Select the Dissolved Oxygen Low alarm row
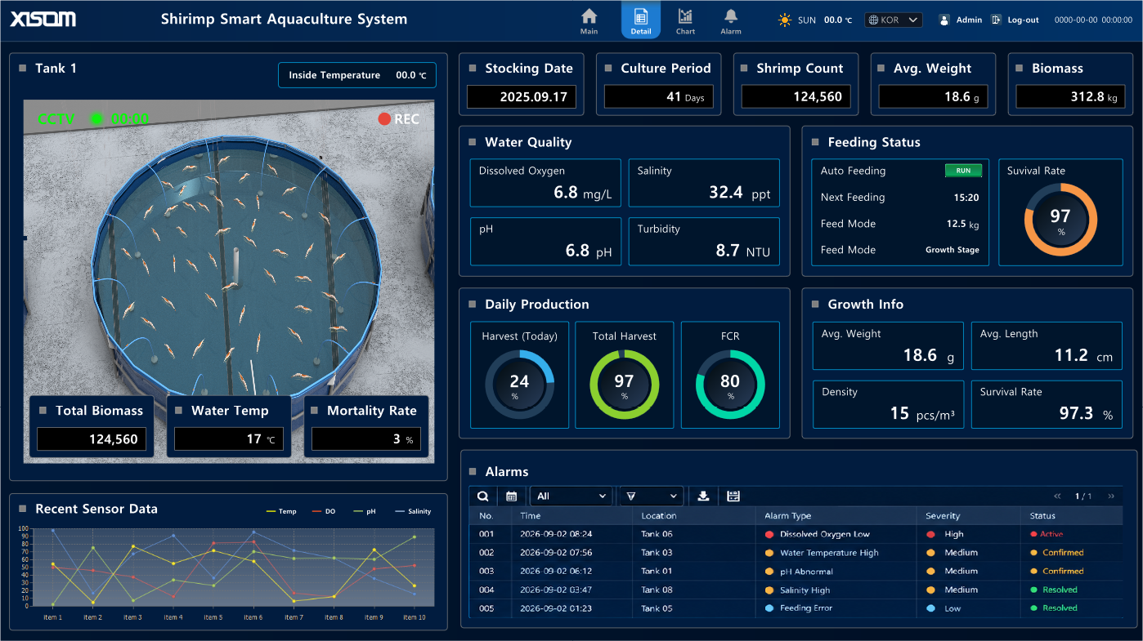 (x=796, y=534)
